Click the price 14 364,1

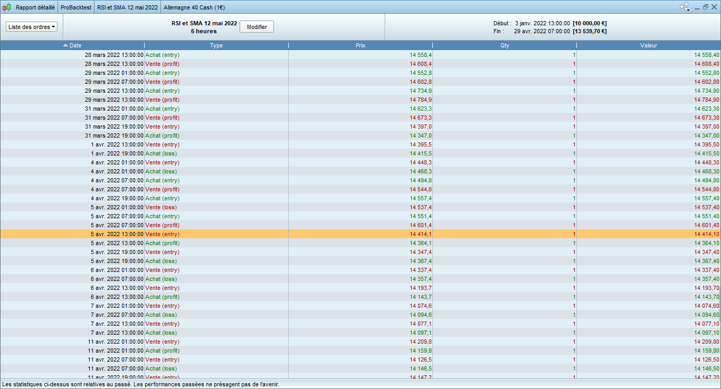click(x=421, y=243)
